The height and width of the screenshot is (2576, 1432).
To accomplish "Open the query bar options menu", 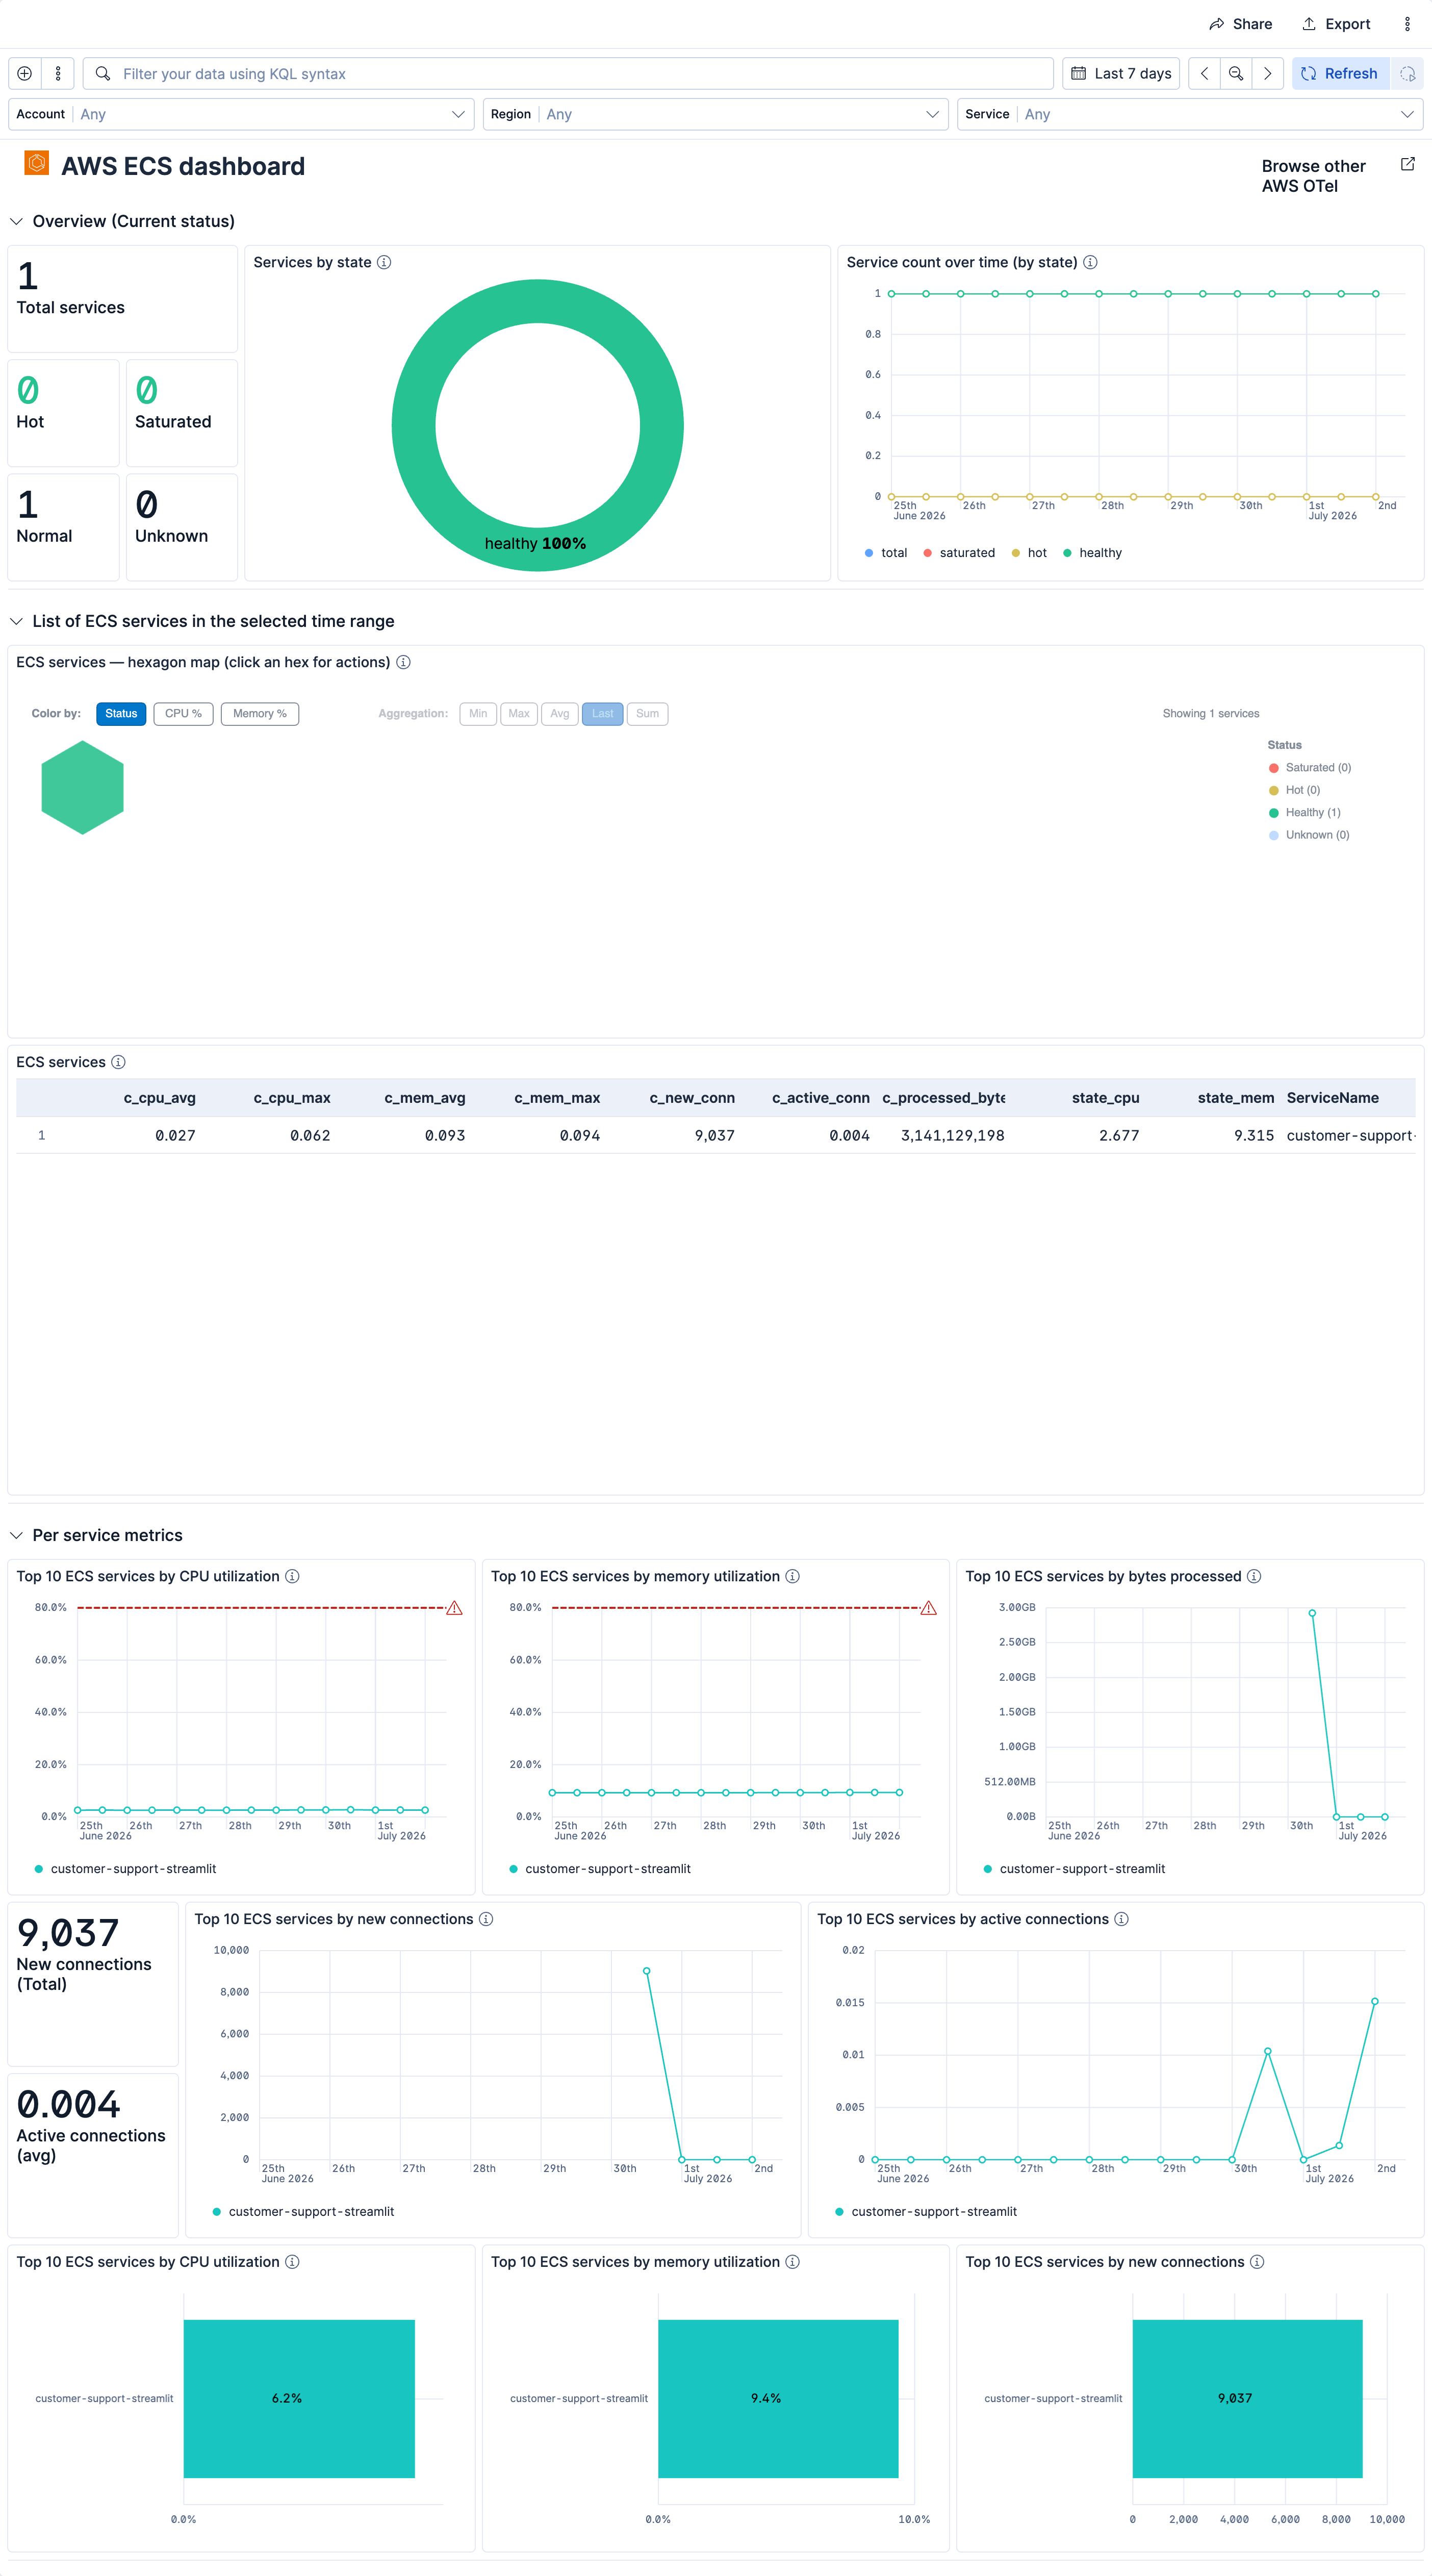I will (x=58, y=73).
